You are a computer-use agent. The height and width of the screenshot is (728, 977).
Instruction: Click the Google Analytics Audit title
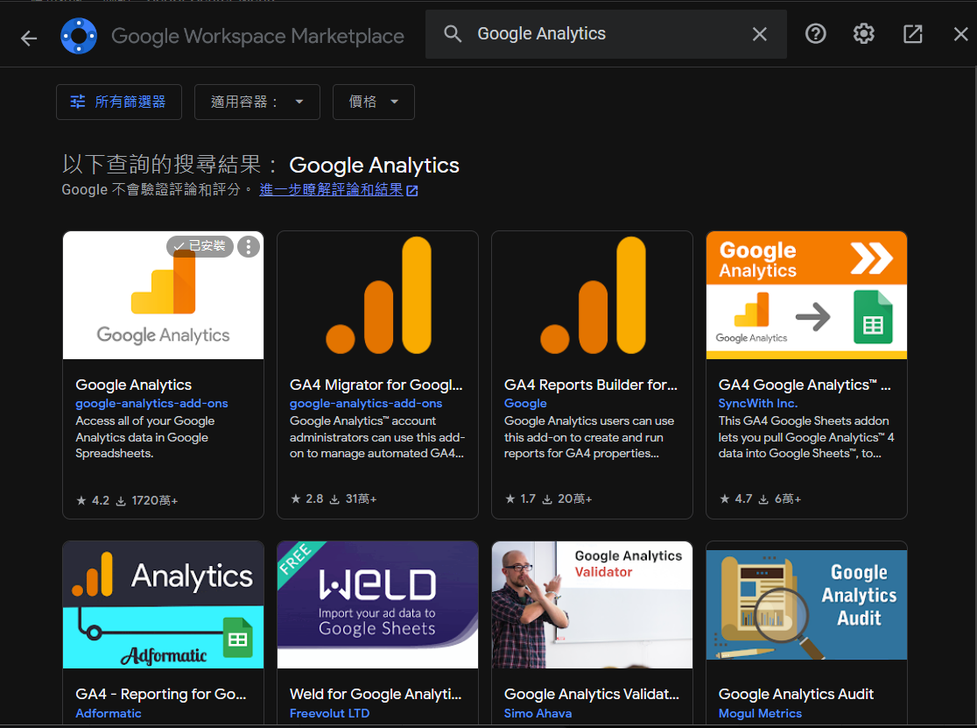796,694
